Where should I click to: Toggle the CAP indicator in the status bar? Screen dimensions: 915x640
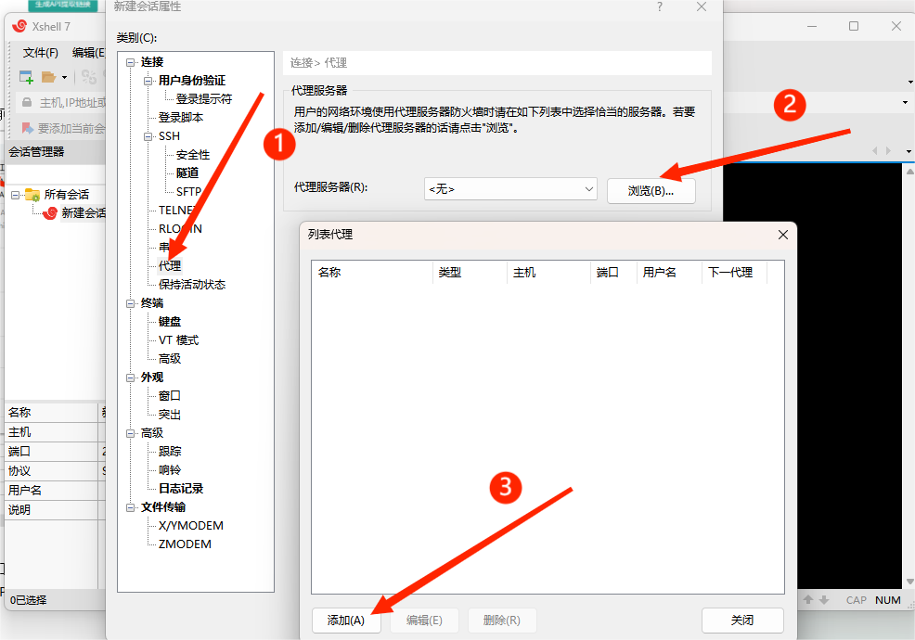coord(856,600)
